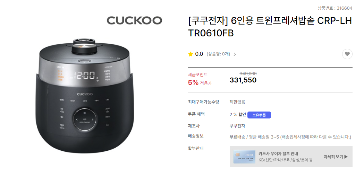Click the credit card image icon
This screenshot has width=364, height=177.
244,156
